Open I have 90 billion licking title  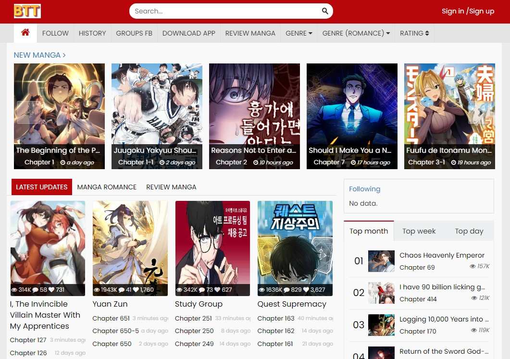coord(442,287)
